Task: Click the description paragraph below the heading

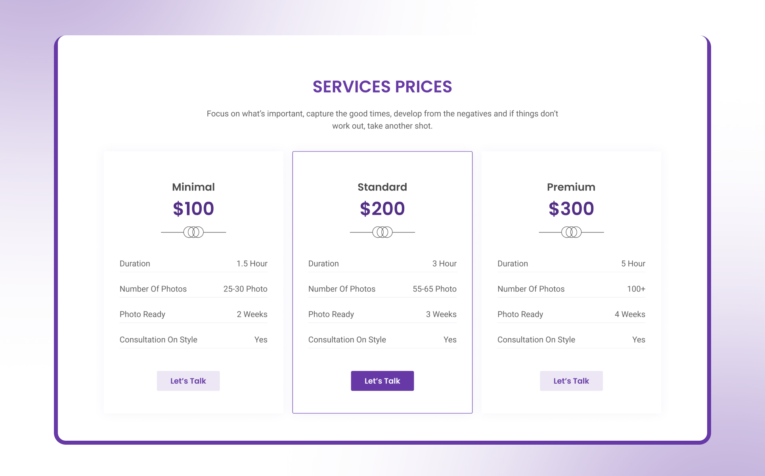Action: tap(382, 120)
